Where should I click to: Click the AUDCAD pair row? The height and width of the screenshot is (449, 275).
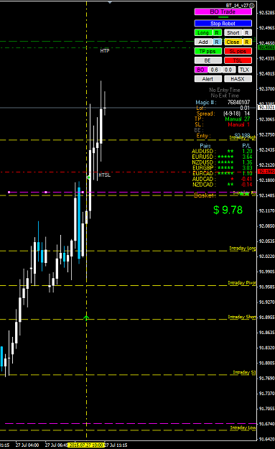pyautogui.click(x=222, y=179)
